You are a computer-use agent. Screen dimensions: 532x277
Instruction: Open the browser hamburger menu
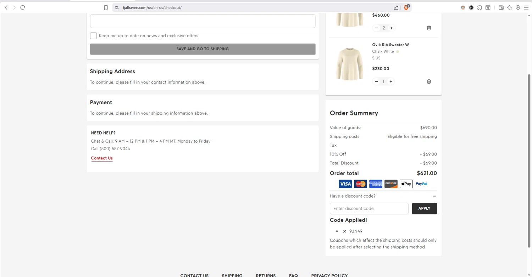tap(526, 7)
